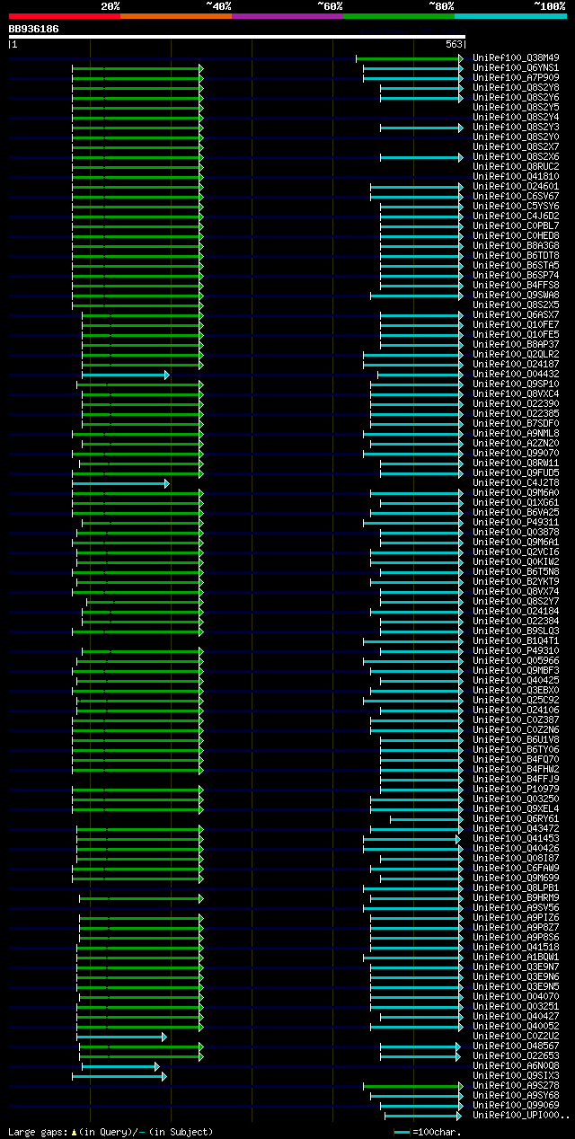Select the UniRef100_B9HRM9 label
The image size is (575, 1139).
click(x=517, y=898)
